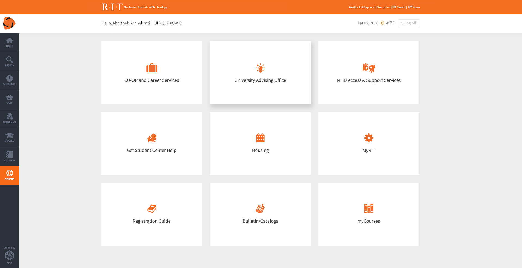Click the briefcase icon for CO-OP services

152,68
